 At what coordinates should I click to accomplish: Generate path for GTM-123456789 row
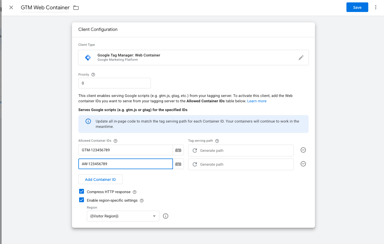(241, 151)
